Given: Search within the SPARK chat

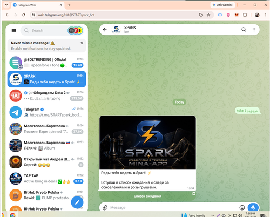Looking at the screenshot, I should (244, 30).
